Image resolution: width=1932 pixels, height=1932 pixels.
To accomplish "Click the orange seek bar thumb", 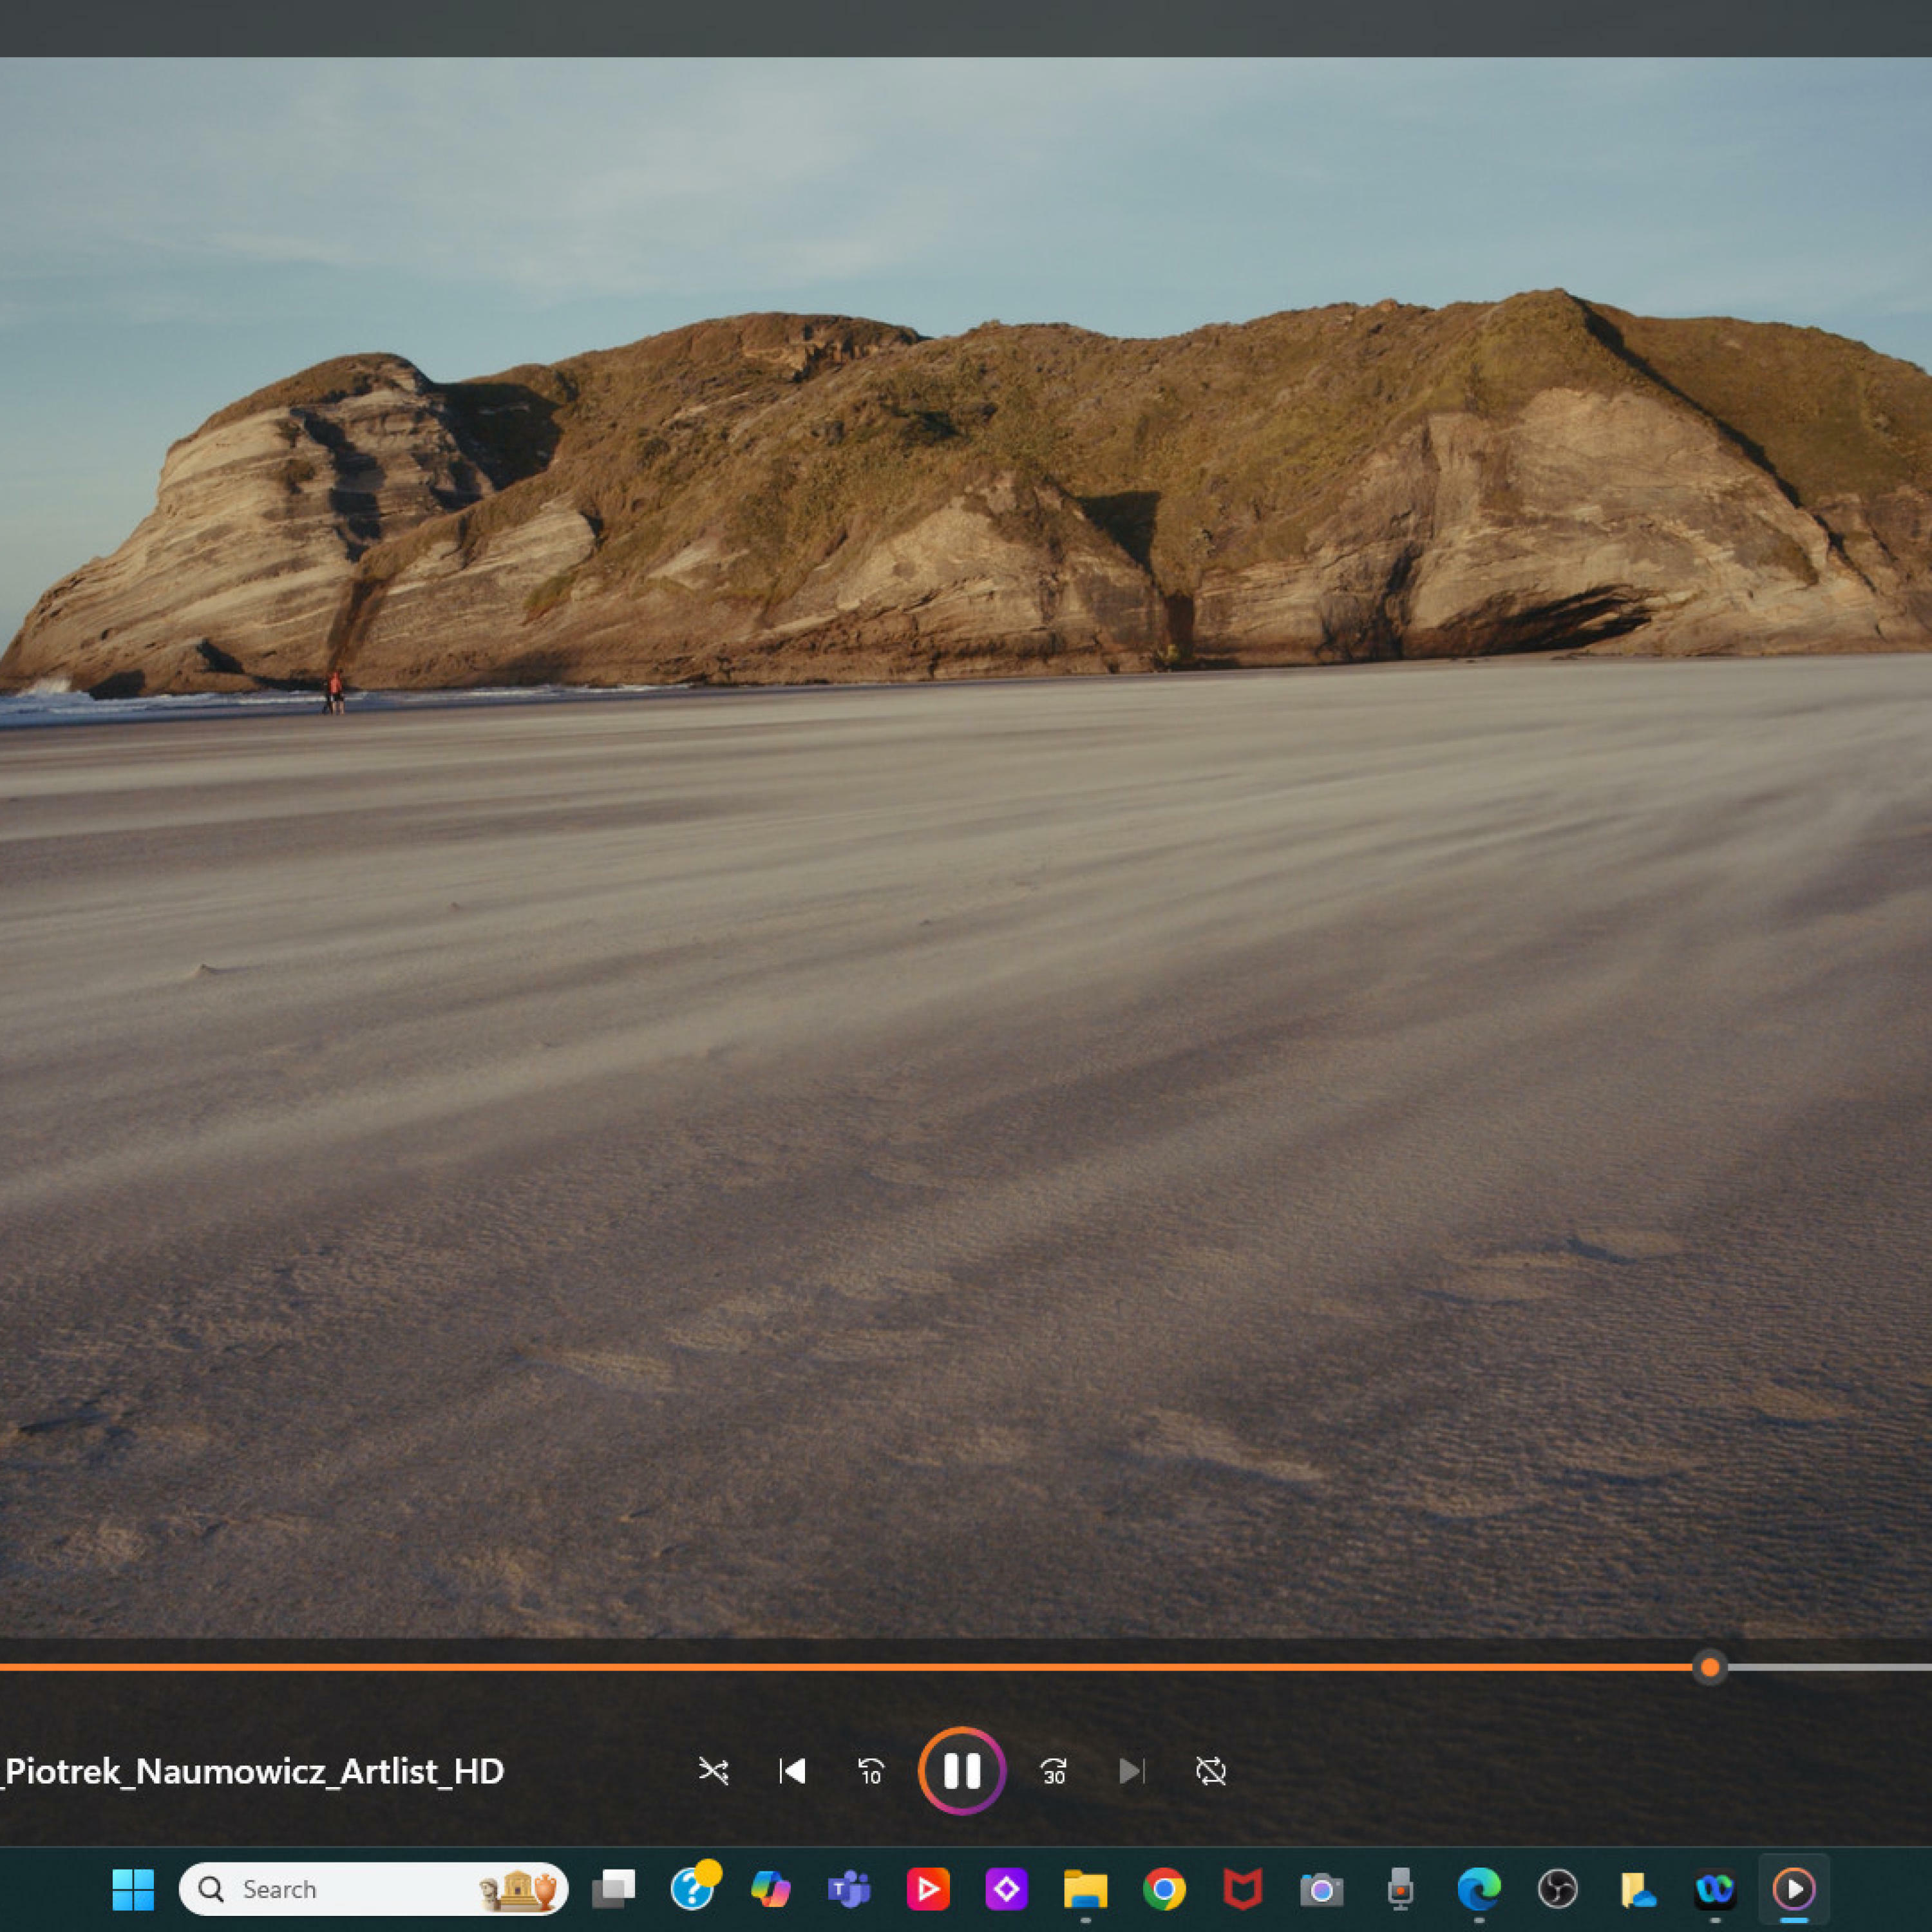I will tap(1709, 1667).
